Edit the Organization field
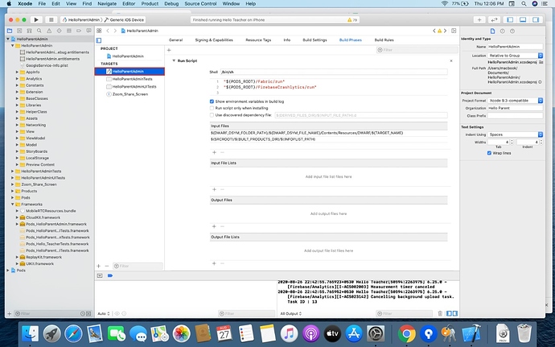The height and width of the screenshot is (347, 555). point(515,108)
